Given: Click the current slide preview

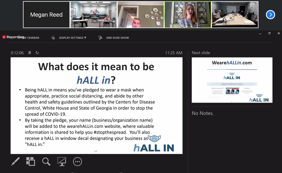Looking at the screenshot, I should click(x=96, y=105).
